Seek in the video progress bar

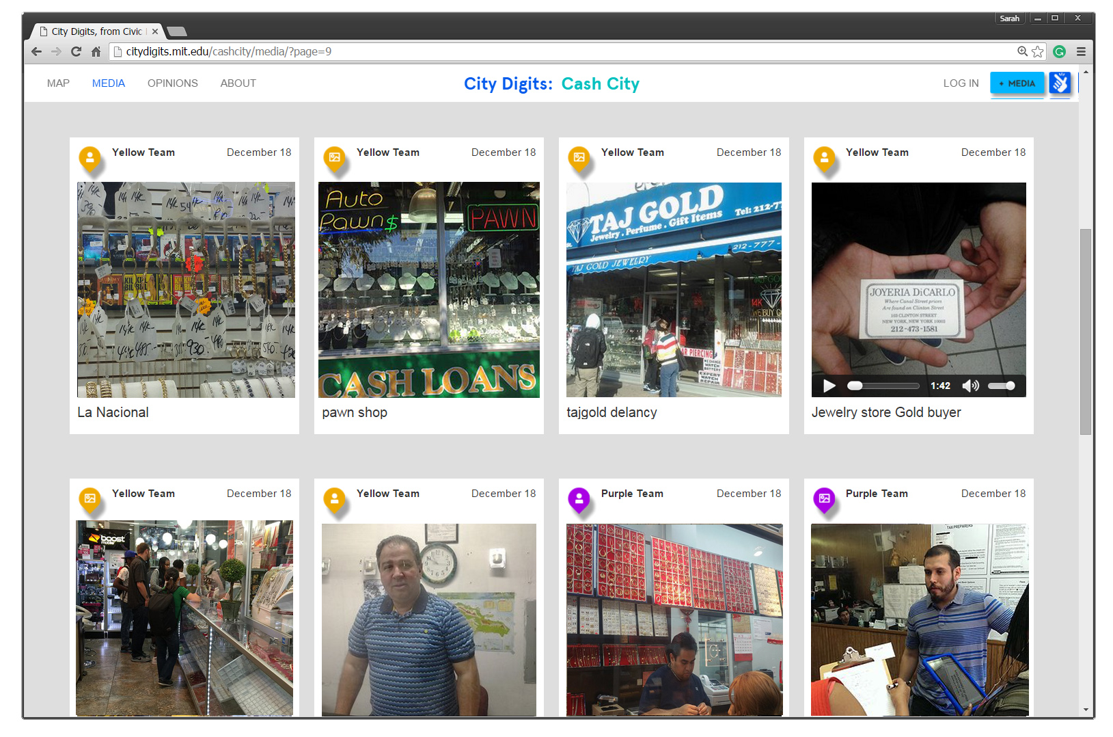tap(883, 386)
